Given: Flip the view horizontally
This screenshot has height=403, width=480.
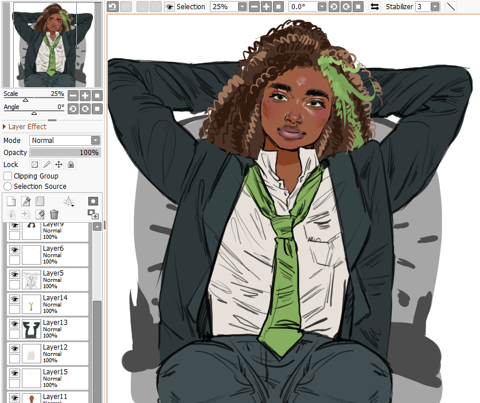Looking at the screenshot, I should (x=374, y=7).
